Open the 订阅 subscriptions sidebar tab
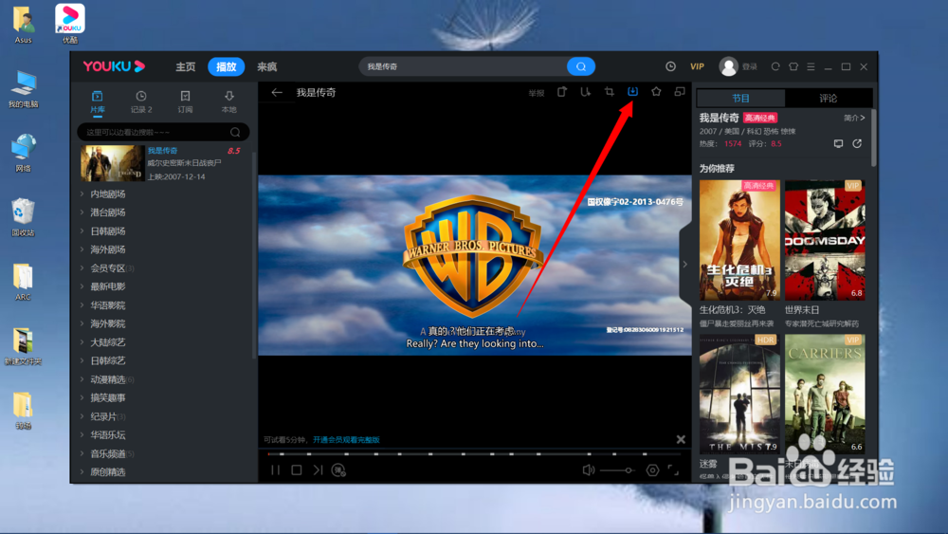Viewport: 948px width, 534px height. 185,101
